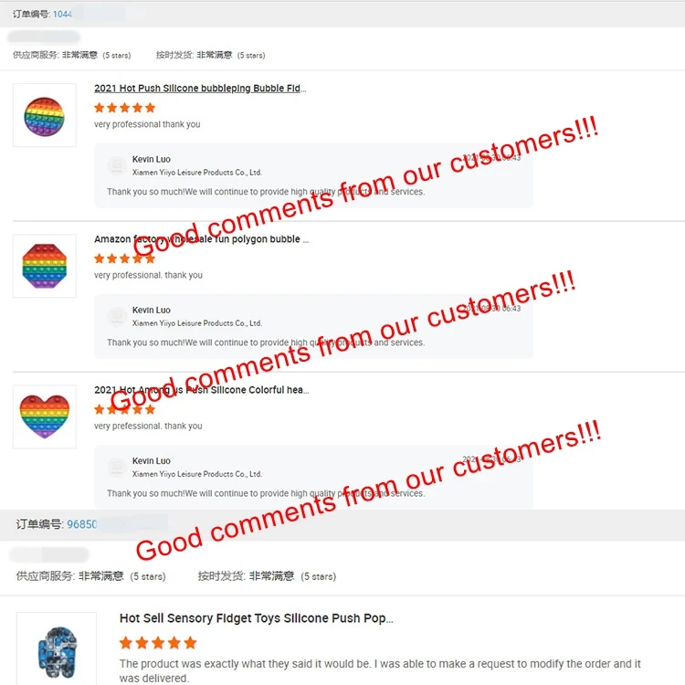This screenshot has width=685, height=685.
Task: Open 'Hot Sell Sensory Fidget Toys' title
Action: 257,618
